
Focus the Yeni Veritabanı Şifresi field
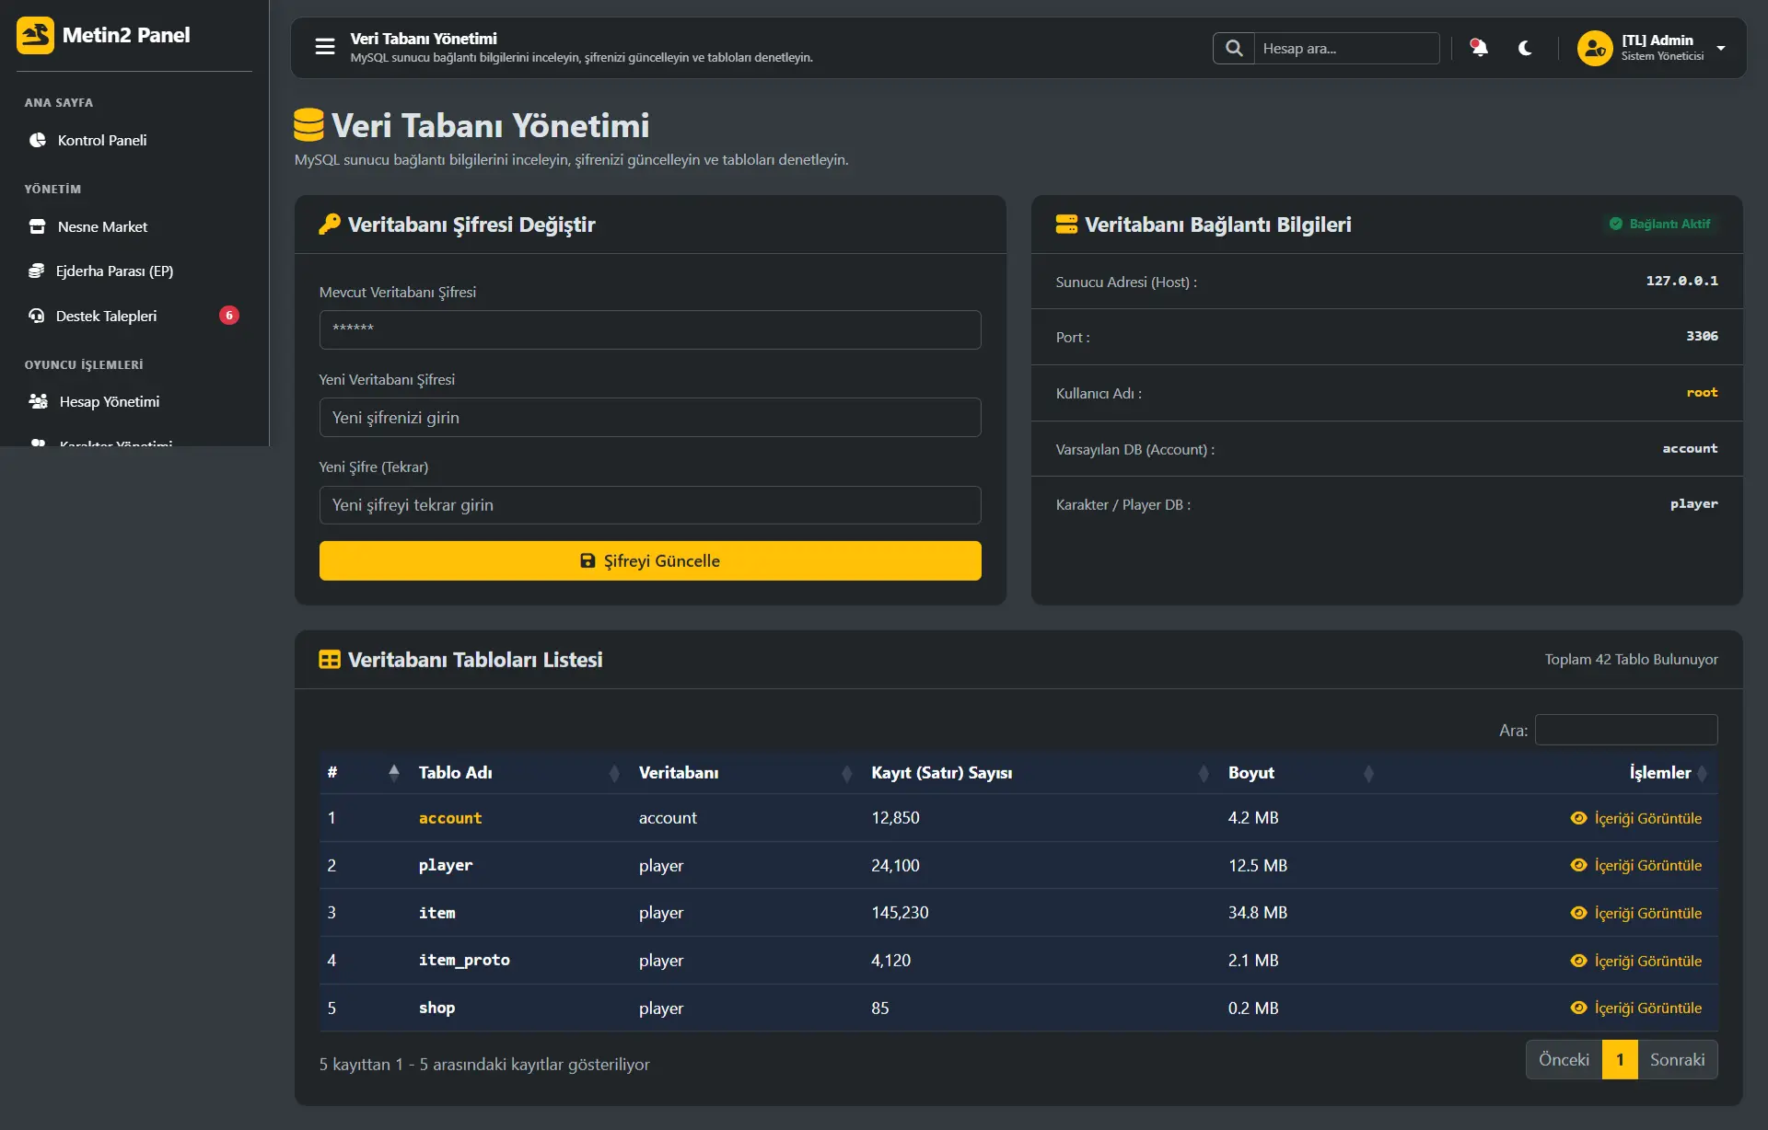pos(650,418)
